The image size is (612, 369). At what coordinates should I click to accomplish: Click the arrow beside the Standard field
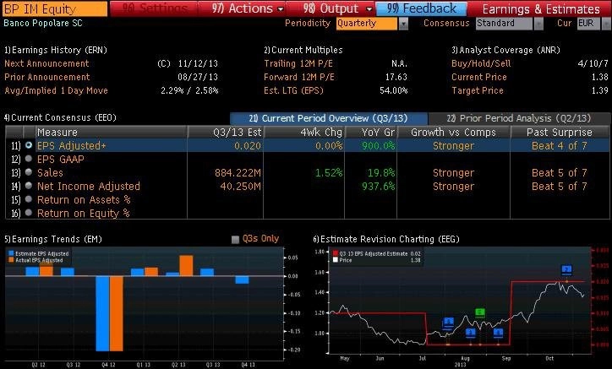coord(538,24)
